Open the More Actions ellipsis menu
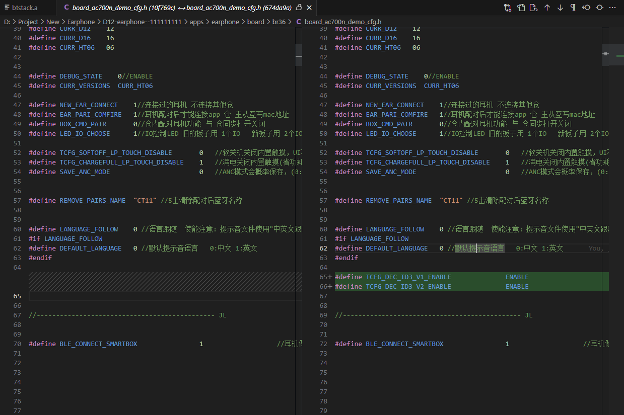Viewport: 624px width, 415px height. coord(612,8)
